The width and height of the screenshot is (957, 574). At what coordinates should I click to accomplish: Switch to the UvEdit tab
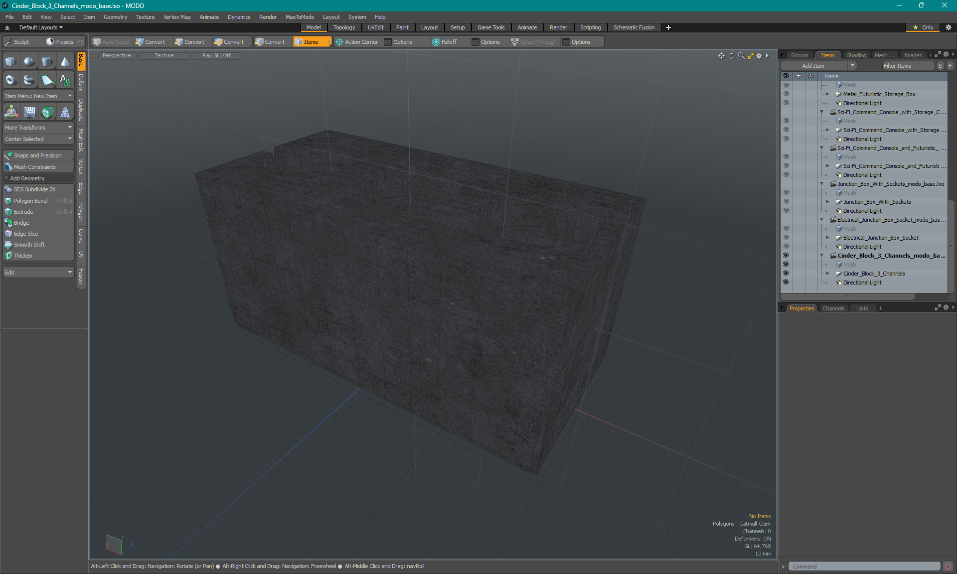tap(375, 27)
